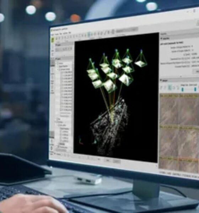Click the icon right of teal images-panel icon
Viewport: 199px width, 213px height.
point(174,88)
